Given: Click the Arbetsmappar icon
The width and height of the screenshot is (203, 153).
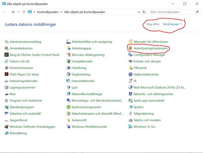Looking at the screenshot, I should [x=69, y=48].
